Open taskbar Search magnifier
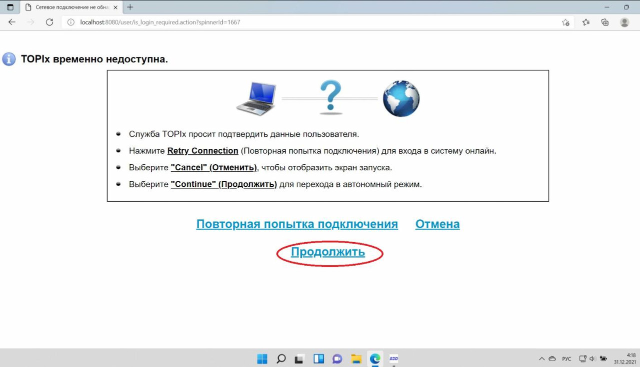This screenshot has width=640, height=367. click(281, 359)
